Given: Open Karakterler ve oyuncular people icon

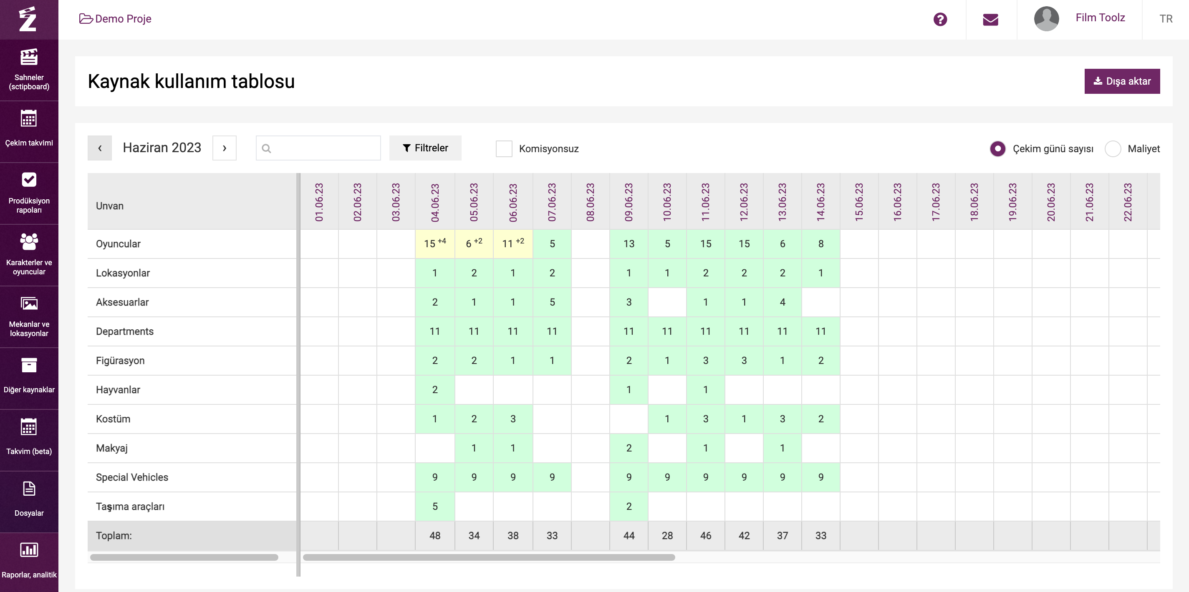Looking at the screenshot, I should (29, 241).
